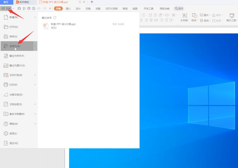This screenshot has height=168, width=238.
Task: Expand the 新建(N) submenu arrow
Action: (35, 17)
